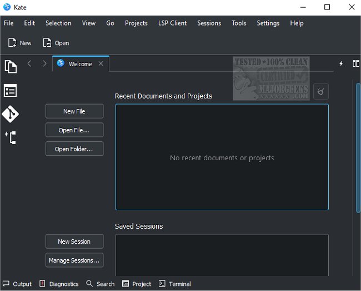The height and width of the screenshot is (291, 361).
Task: Toggle the Output panel
Action: [17, 284]
